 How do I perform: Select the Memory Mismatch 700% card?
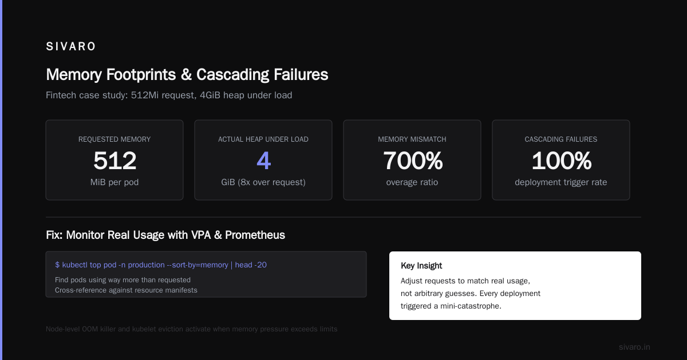[412, 160]
